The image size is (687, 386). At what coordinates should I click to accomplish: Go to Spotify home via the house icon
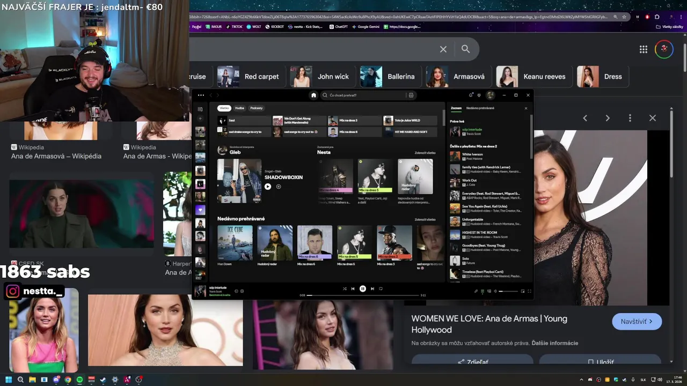click(x=314, y=95)
